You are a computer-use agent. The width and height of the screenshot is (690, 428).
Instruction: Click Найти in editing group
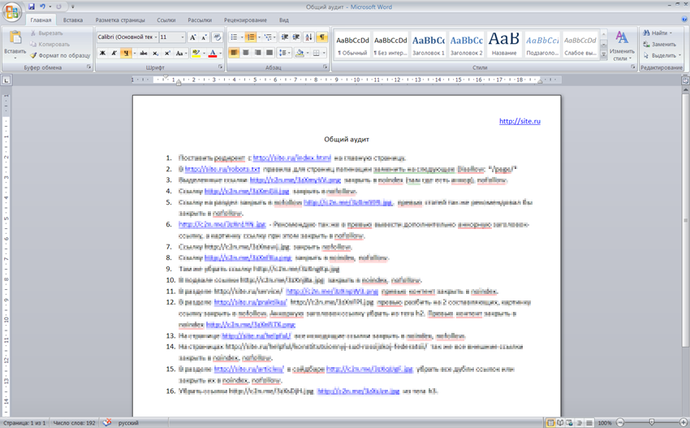tap(658, 33)
